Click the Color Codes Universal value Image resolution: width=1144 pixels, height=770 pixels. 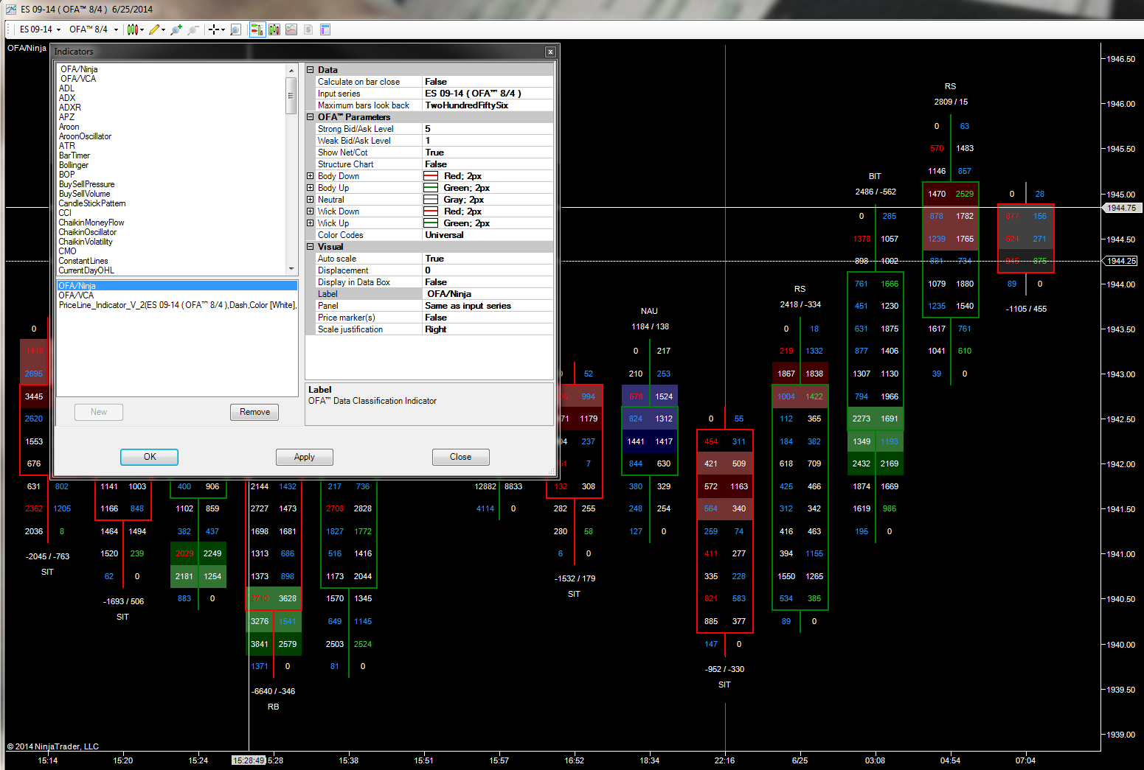coord(488,235)
